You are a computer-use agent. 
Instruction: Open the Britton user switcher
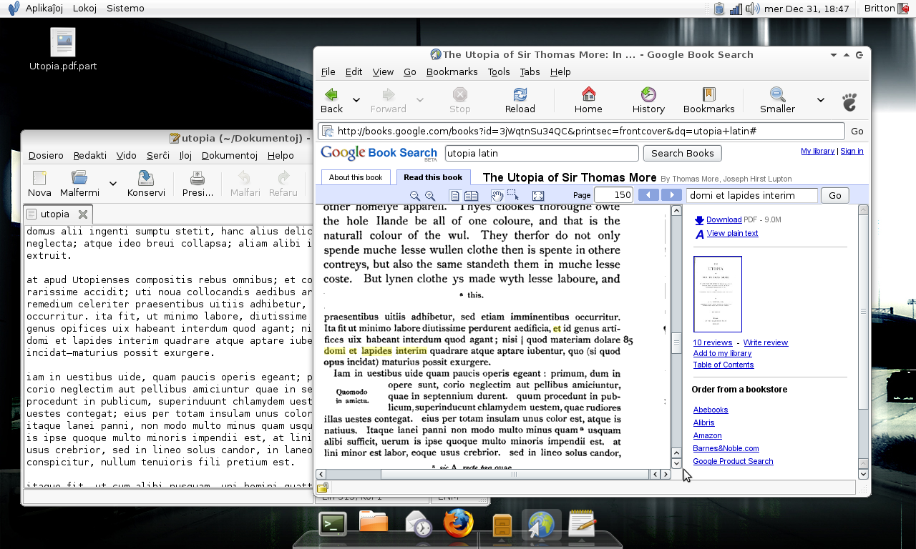[879, 9]
